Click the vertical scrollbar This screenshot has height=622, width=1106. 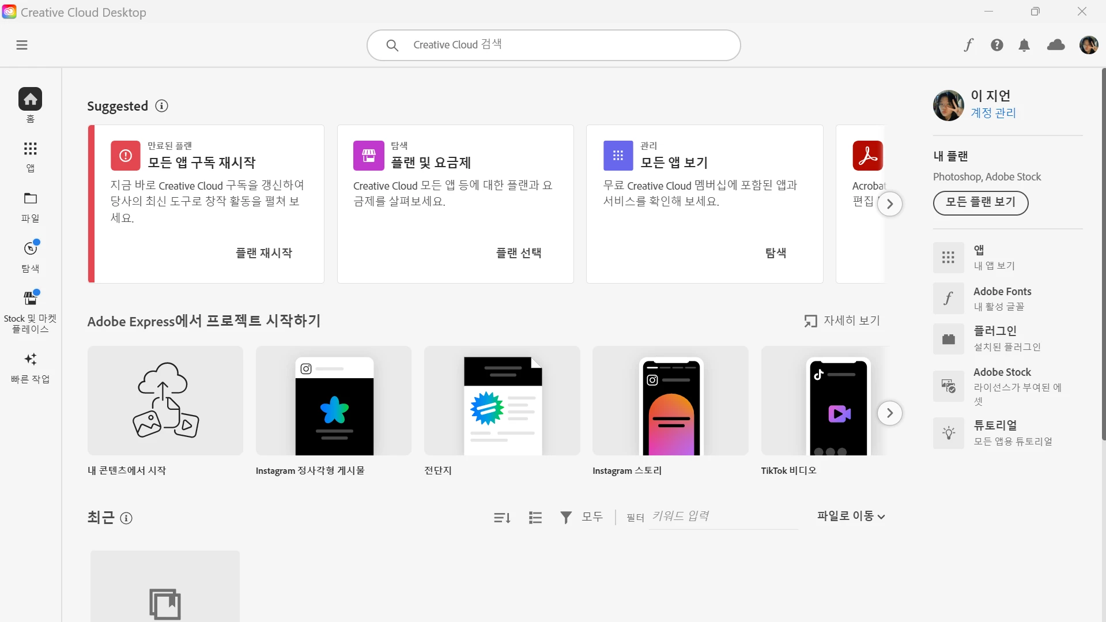click(1103, 254)
